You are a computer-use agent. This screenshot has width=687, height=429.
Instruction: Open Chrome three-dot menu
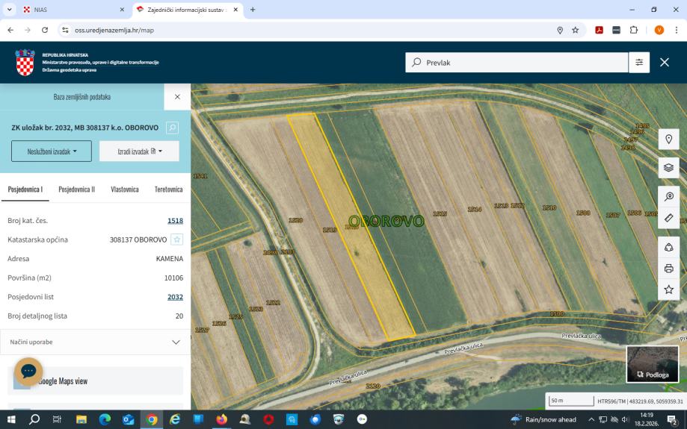click(677, 30)
